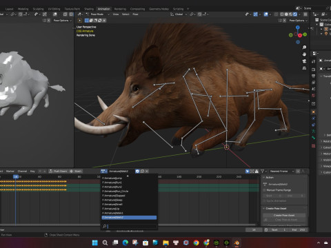Open the Tool properties tab icon
Screen dimensions: 331x248
(314, 61)
